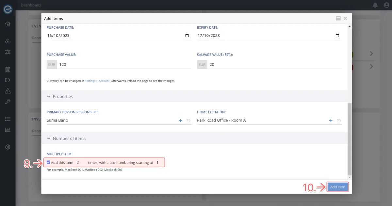Screen dimensions: 392x206
Task: Open the reports chart sidebar icon
Action: tap(8, 130)
